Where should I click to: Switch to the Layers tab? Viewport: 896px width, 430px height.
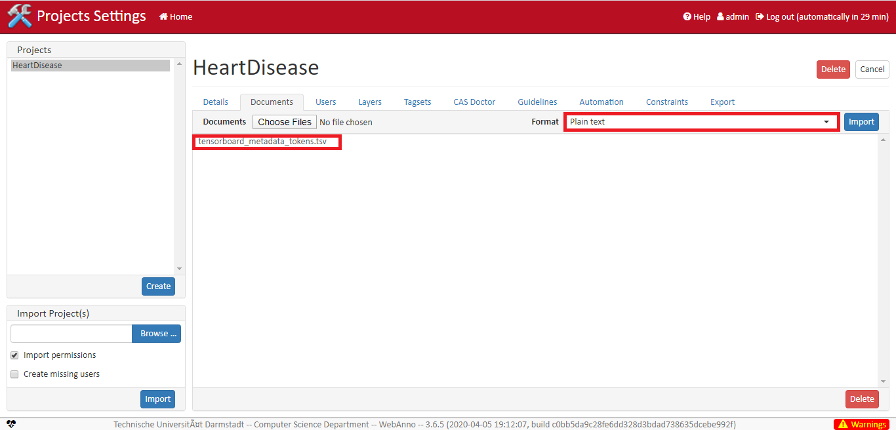pos(369,102)
